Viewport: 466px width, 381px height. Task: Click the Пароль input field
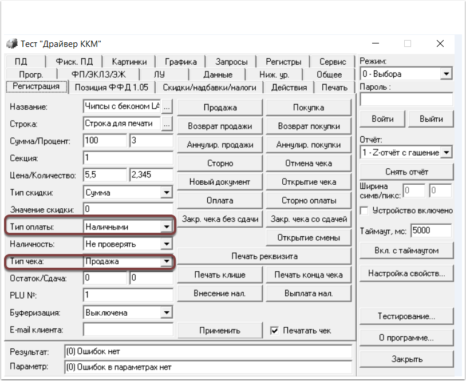(x=406, y=100)
